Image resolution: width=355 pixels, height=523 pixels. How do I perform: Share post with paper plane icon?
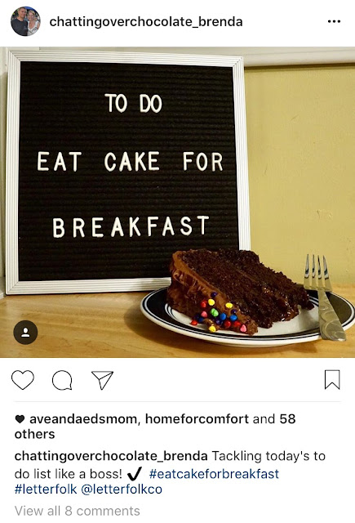(102, 380)
